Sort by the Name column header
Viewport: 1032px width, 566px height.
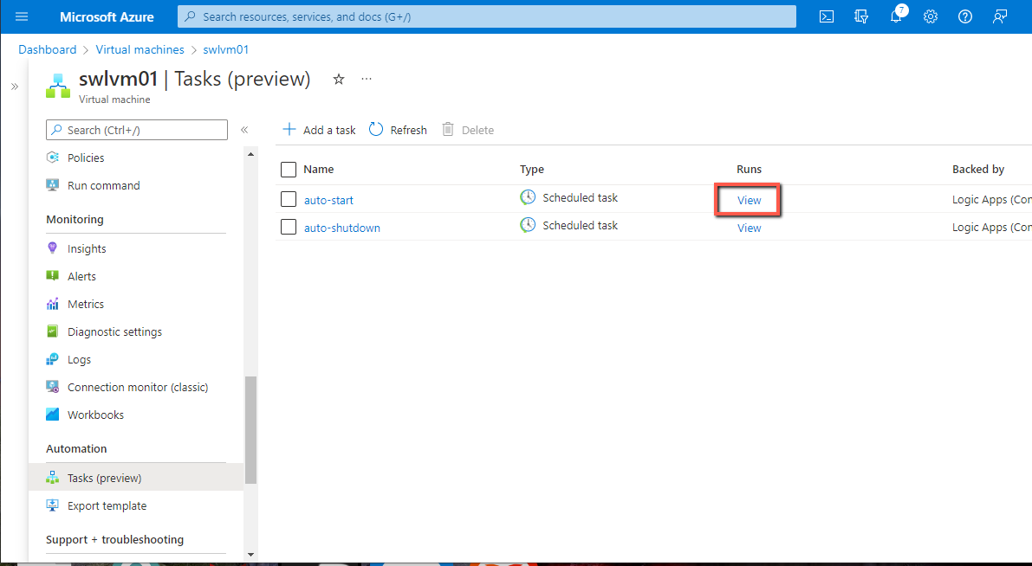319,169
